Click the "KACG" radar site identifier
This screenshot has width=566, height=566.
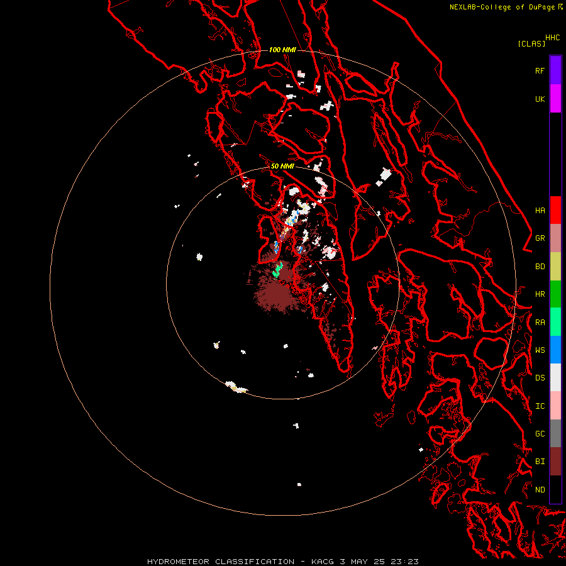[x=323, y=562]
